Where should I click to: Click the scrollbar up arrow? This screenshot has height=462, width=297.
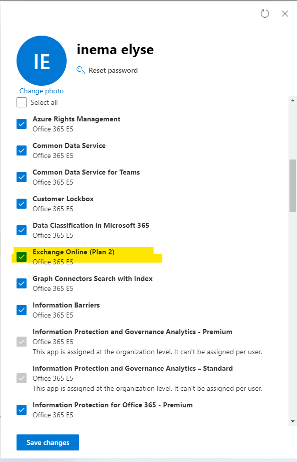pyautogui.click(x=292, y=100)
